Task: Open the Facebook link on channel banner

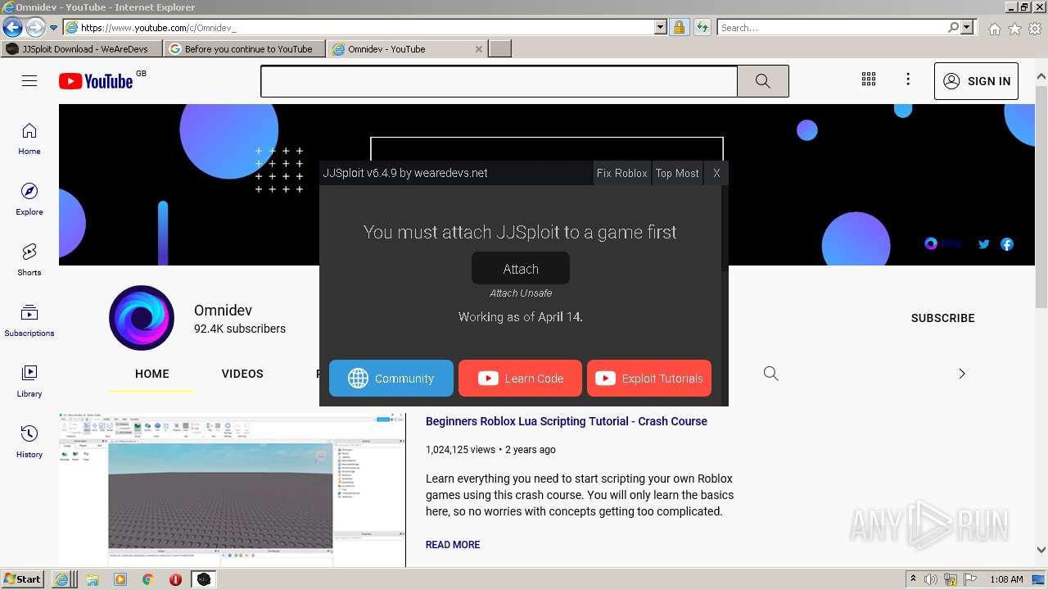Action: pyautogui.click(x=1007, y=243)
